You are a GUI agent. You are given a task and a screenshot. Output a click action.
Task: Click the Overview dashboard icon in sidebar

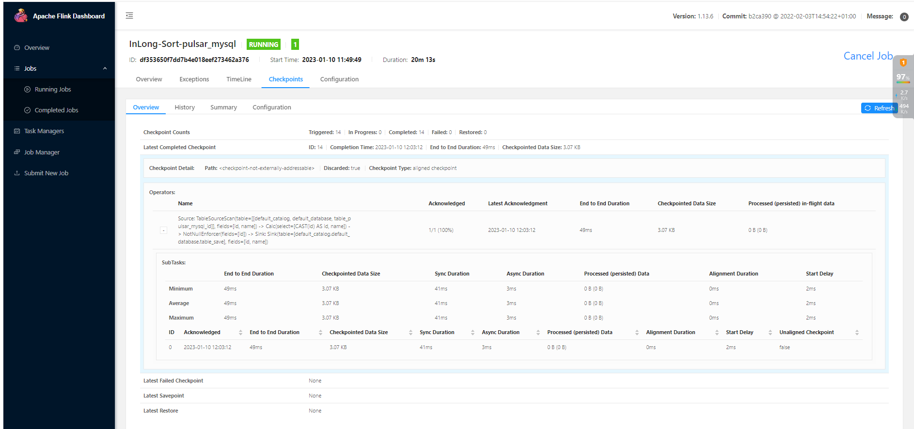17,47
